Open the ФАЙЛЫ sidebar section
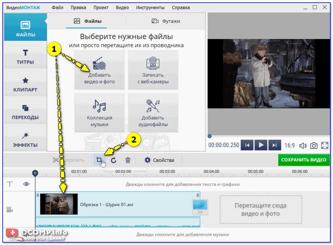 click(26, 27)
